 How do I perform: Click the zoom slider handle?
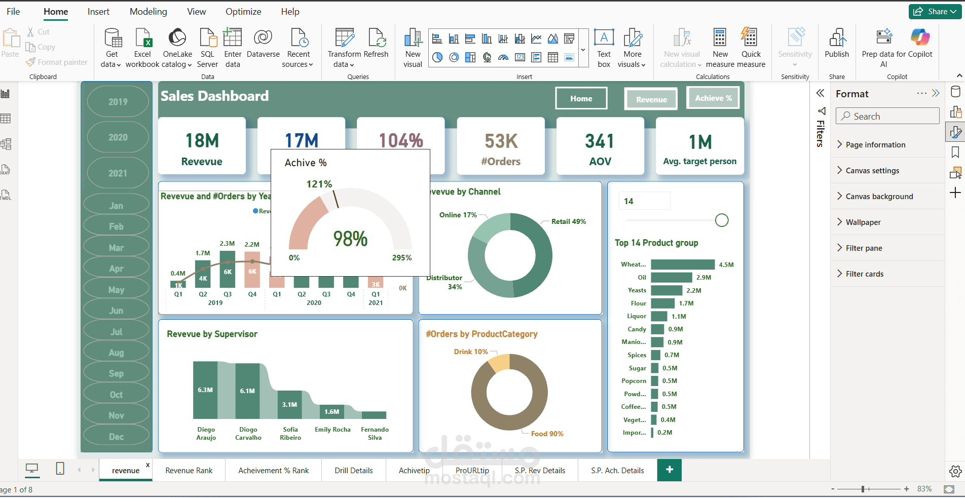[x=863, y=489]
